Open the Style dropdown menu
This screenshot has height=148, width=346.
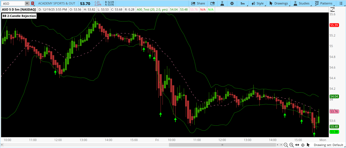[257, 3]
